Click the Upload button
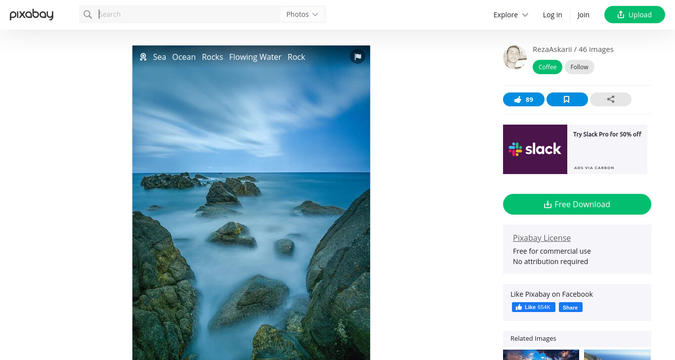This screenshot has width=675, height=360. pyautogui.click(x=634, y=14)
